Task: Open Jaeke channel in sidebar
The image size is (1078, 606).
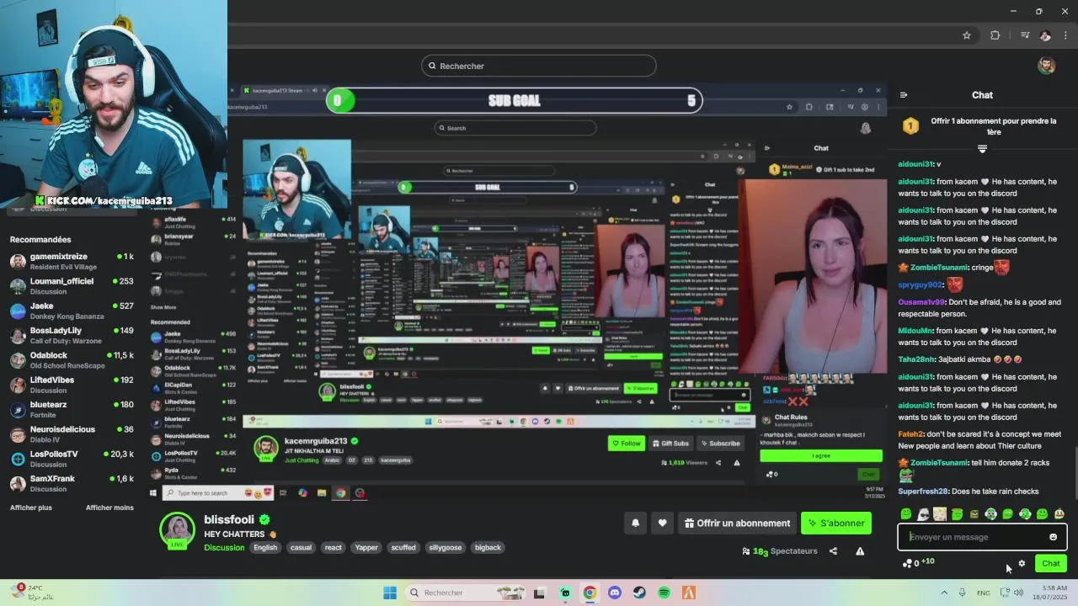Action: point(72,311)
